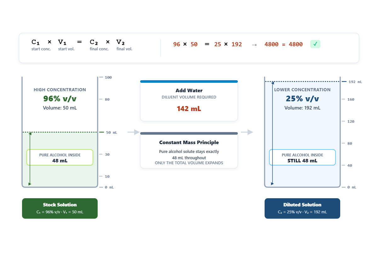378x258 pixels.
Task: Click the small arrow before 4800 = 4800
Action: 254,45
